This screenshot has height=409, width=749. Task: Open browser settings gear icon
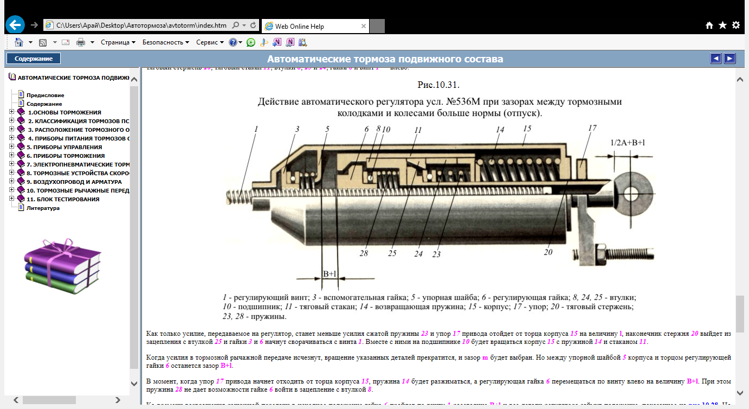(x=736, y=25)
